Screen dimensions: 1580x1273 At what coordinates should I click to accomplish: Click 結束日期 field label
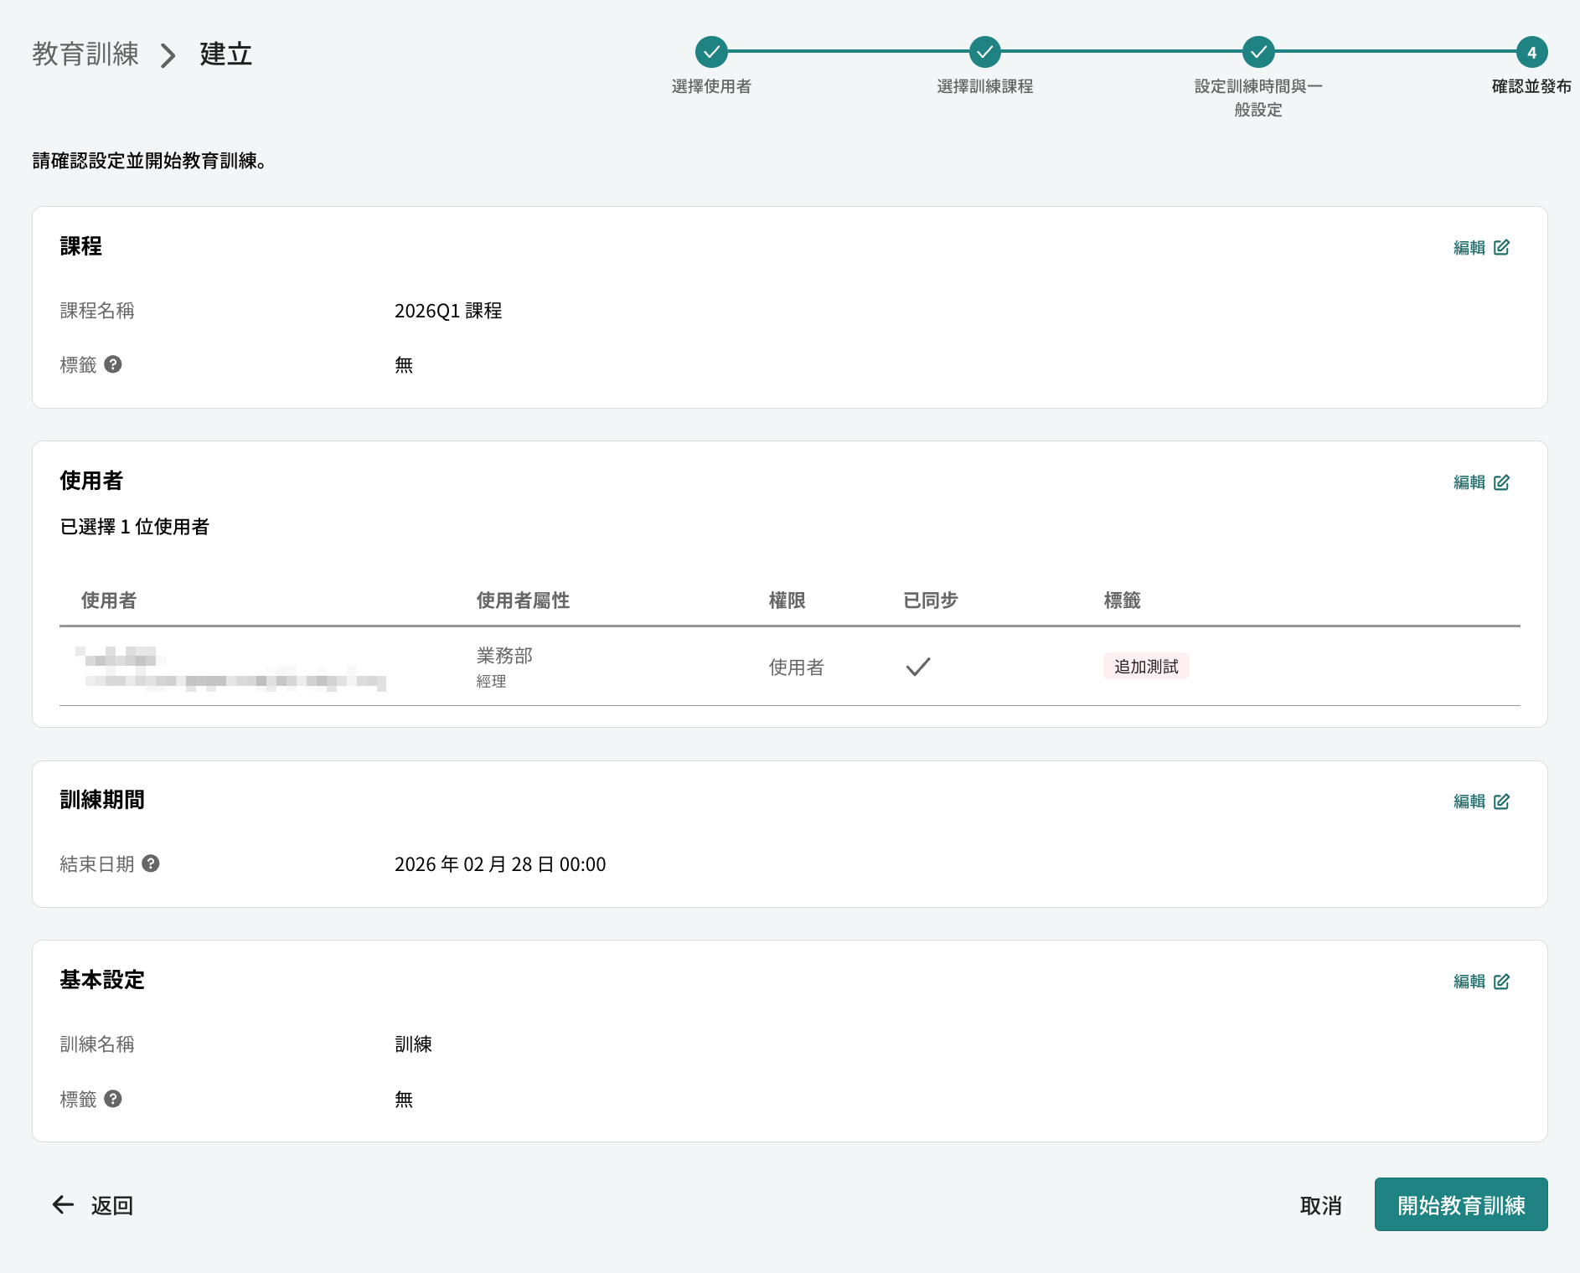click(97, 864)
